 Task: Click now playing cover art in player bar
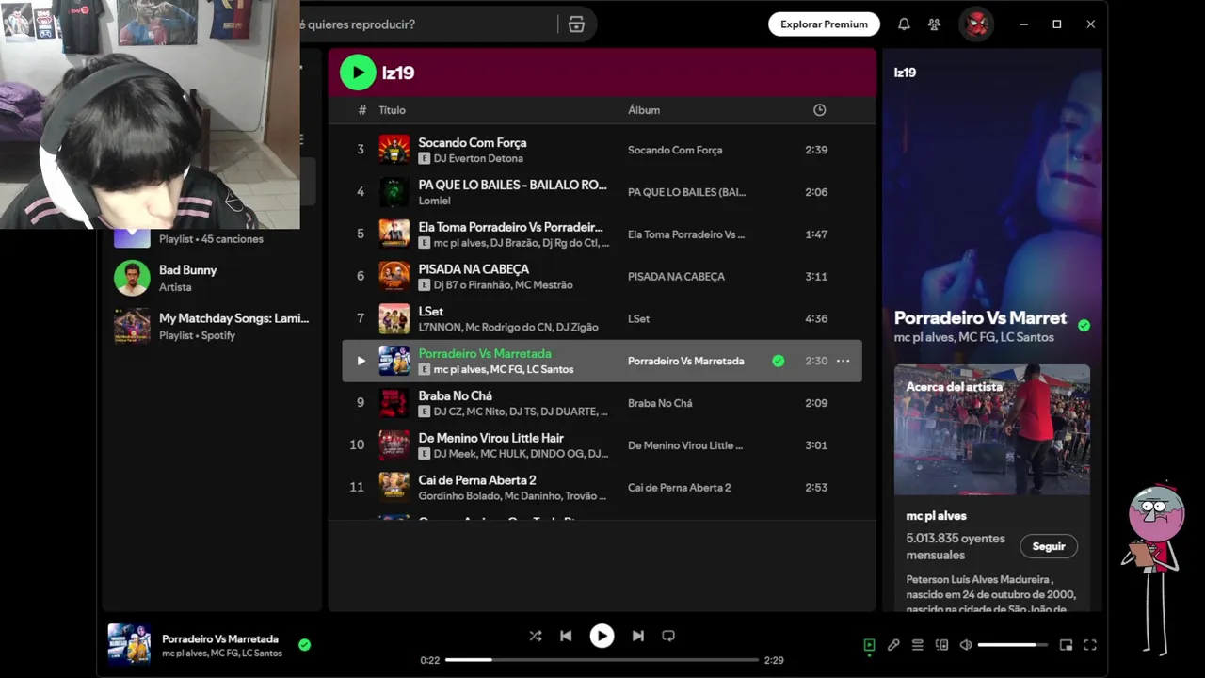coord(129,645)
